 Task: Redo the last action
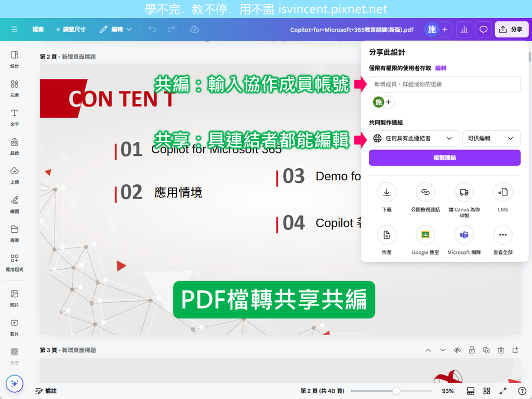[171, 30]
